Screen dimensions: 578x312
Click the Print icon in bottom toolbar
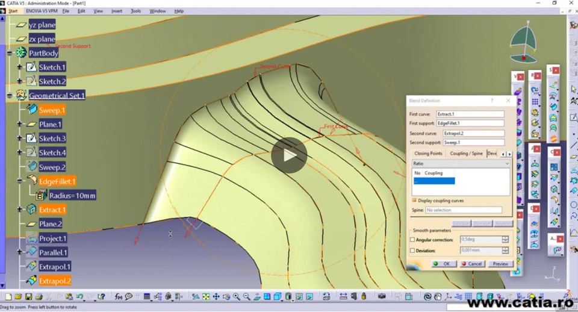pos(39,296)
